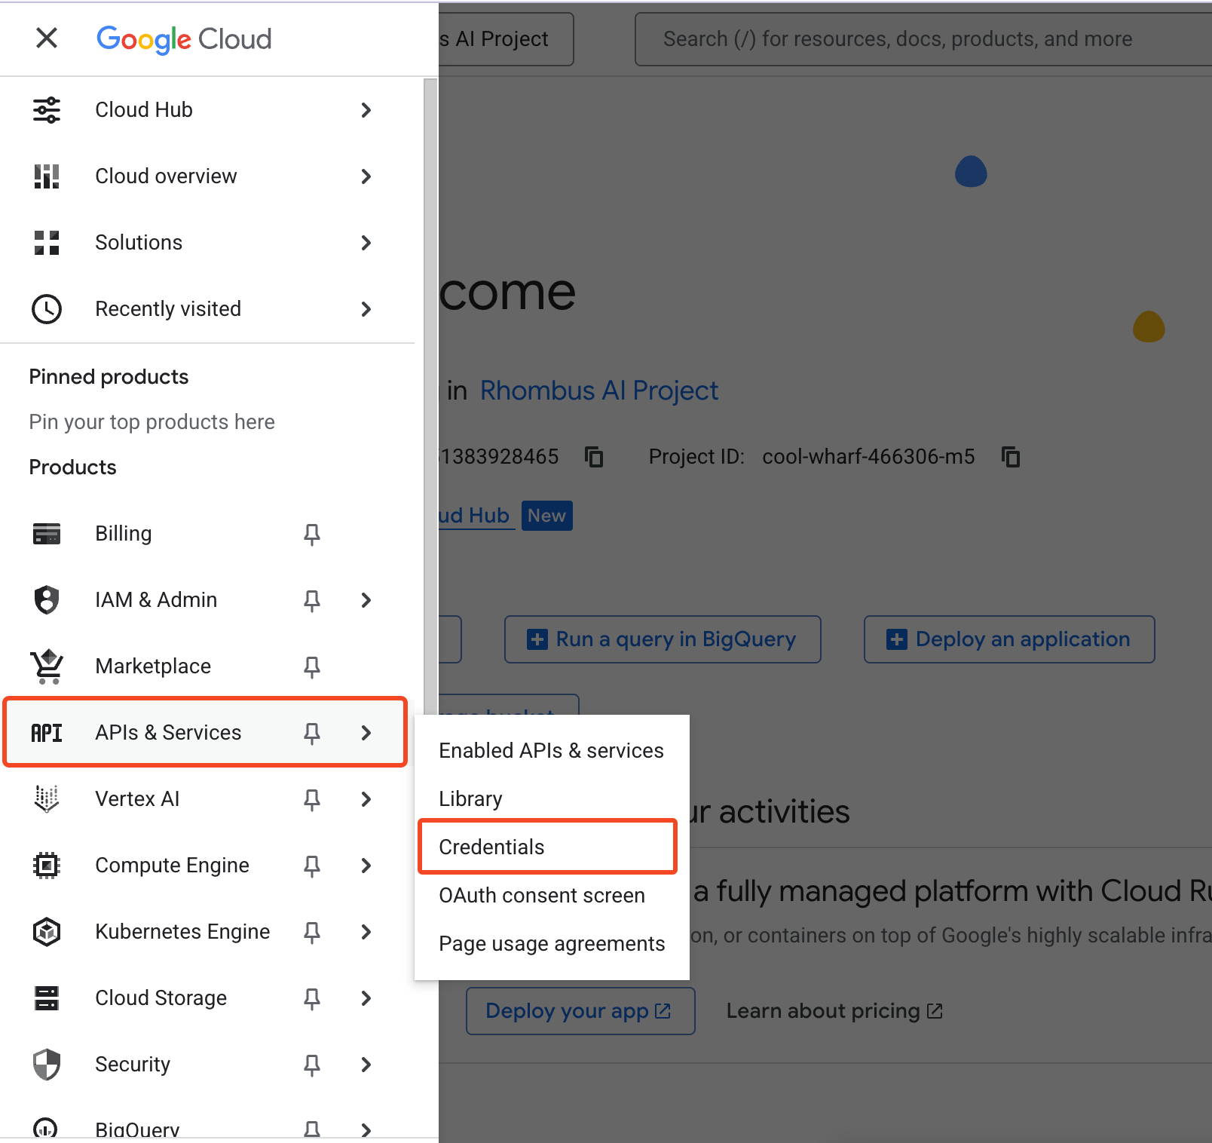Open the Learn about pricing link
The width and height of the screenshot is (1212, 1143).
coord(834,1011)
